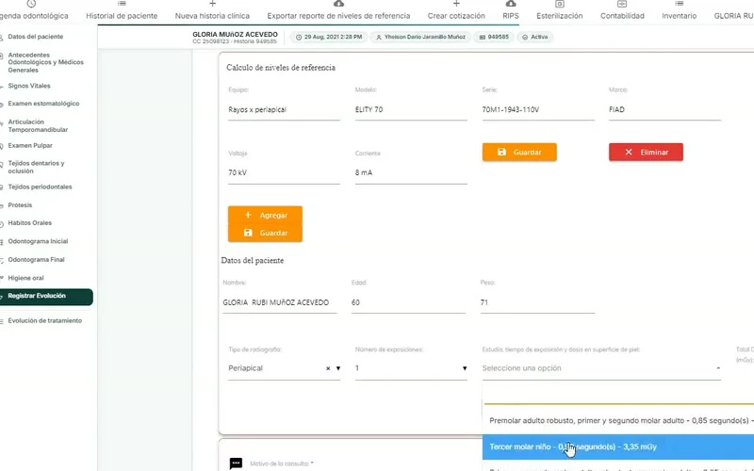Open Examen Pulpar section

coord(30,146)
